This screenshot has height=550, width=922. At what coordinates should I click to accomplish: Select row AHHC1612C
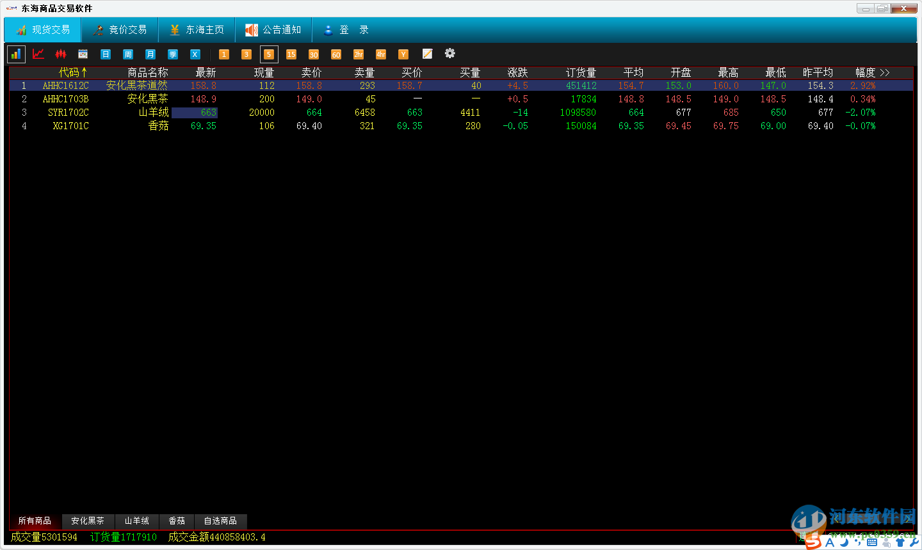click(x=461, y=86)
